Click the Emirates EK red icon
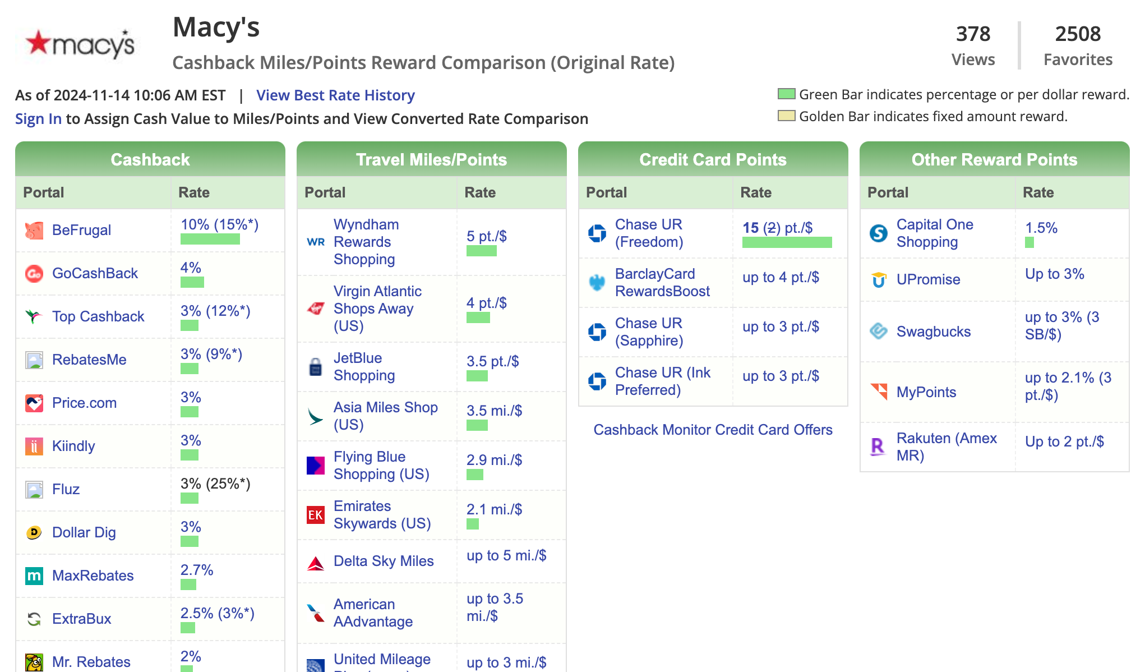The height and width of the screenshot is (672, 1145). tap(316, 515)
